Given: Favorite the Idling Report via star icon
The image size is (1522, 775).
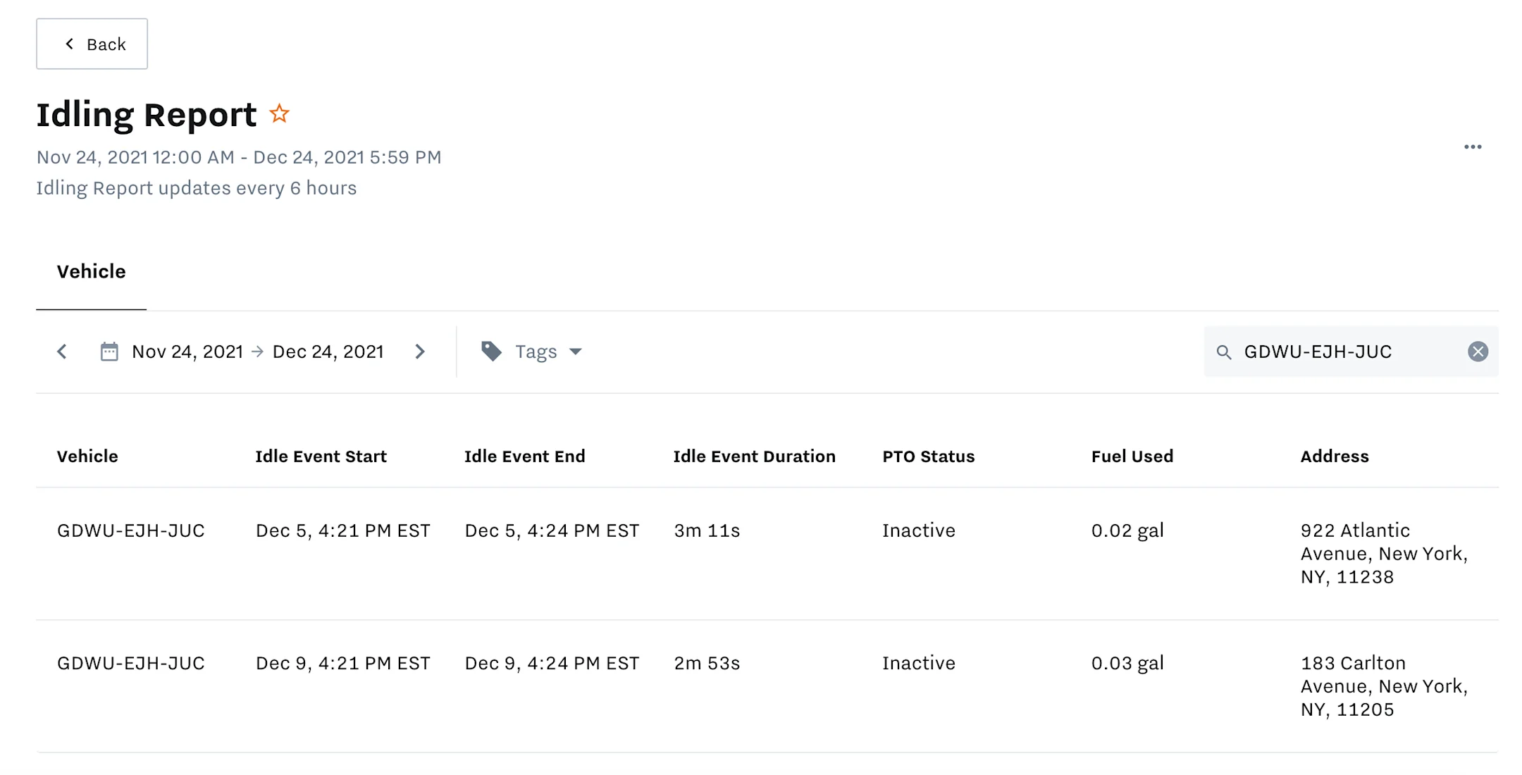Looking at the screenshot, I should point(279,113).
